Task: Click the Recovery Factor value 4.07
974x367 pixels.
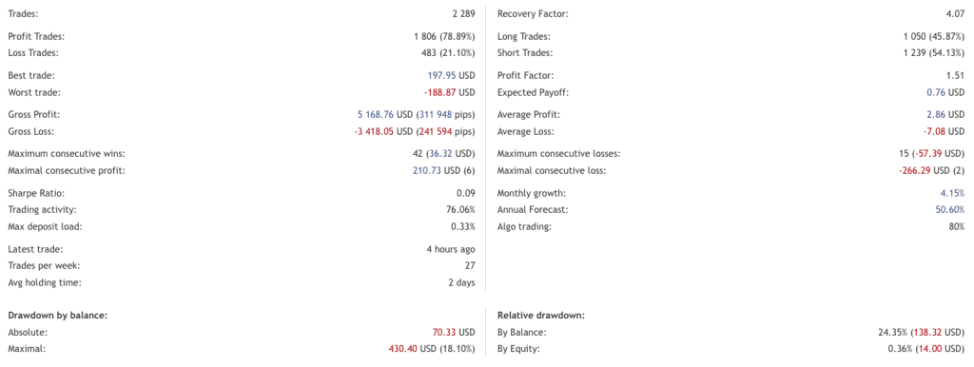Action: point(956,13)
